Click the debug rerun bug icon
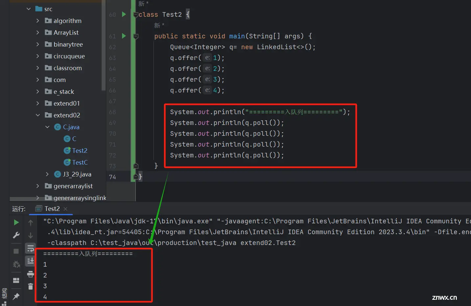Viewport: 471px width, 306px height. pos(16,264)
